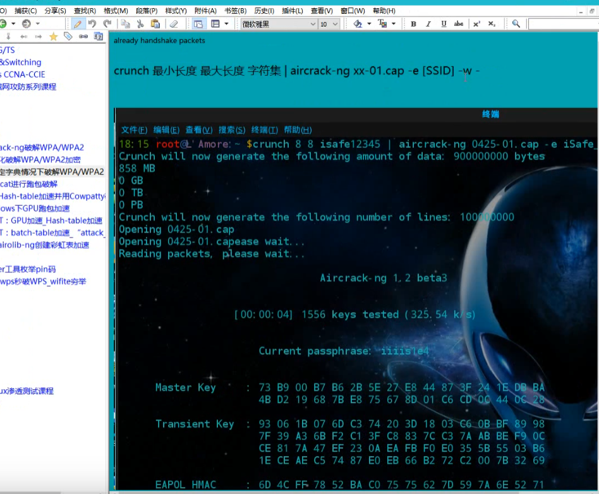This screenshot has height=494, width=599.
Task: Open the 帮助(H) menu in the top menu bar
Action: (x=384, y=11)
